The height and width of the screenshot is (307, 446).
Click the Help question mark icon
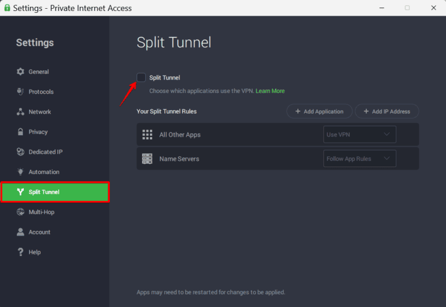tap(20, 252)
